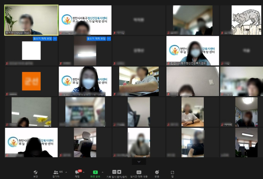Open the Participants (참가자) panel
Screen dimensions: 263x179
(x=56, y=172)
